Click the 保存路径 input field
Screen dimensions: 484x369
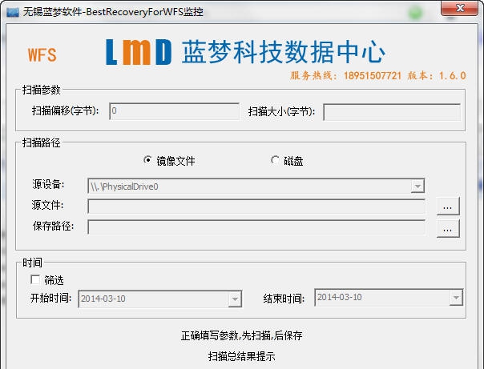coord(256,227)
